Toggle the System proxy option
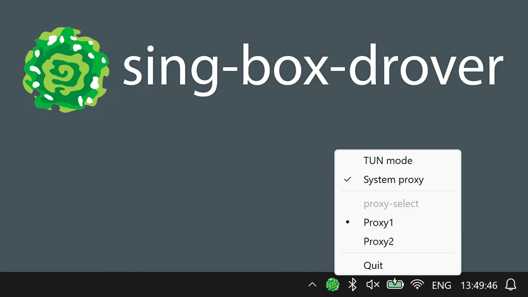The width and height of the screenshot is (528, 297). click(x=398, y=180)
